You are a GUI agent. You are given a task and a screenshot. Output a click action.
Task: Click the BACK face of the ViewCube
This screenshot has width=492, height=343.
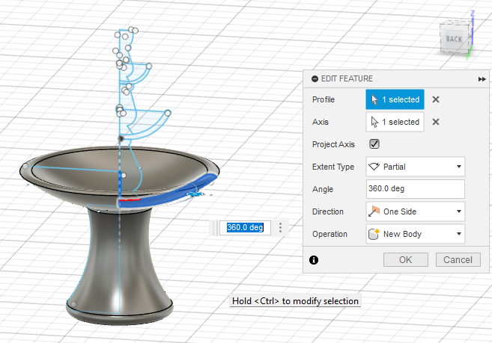454,39
